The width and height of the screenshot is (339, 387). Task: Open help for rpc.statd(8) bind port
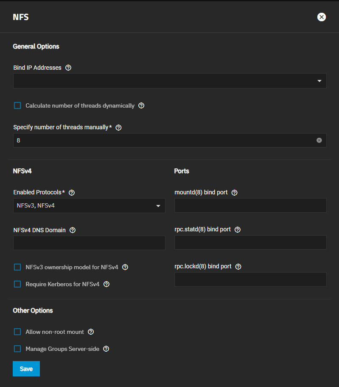[238, 230]
